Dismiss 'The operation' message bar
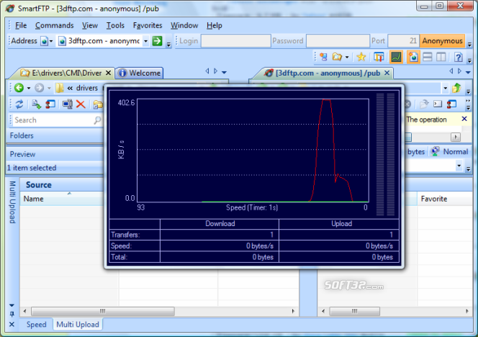The width and height of the screenshot is (478, 337). coord(464,119)
